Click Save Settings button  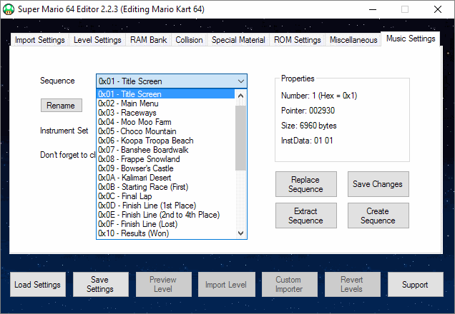(100, 285)
